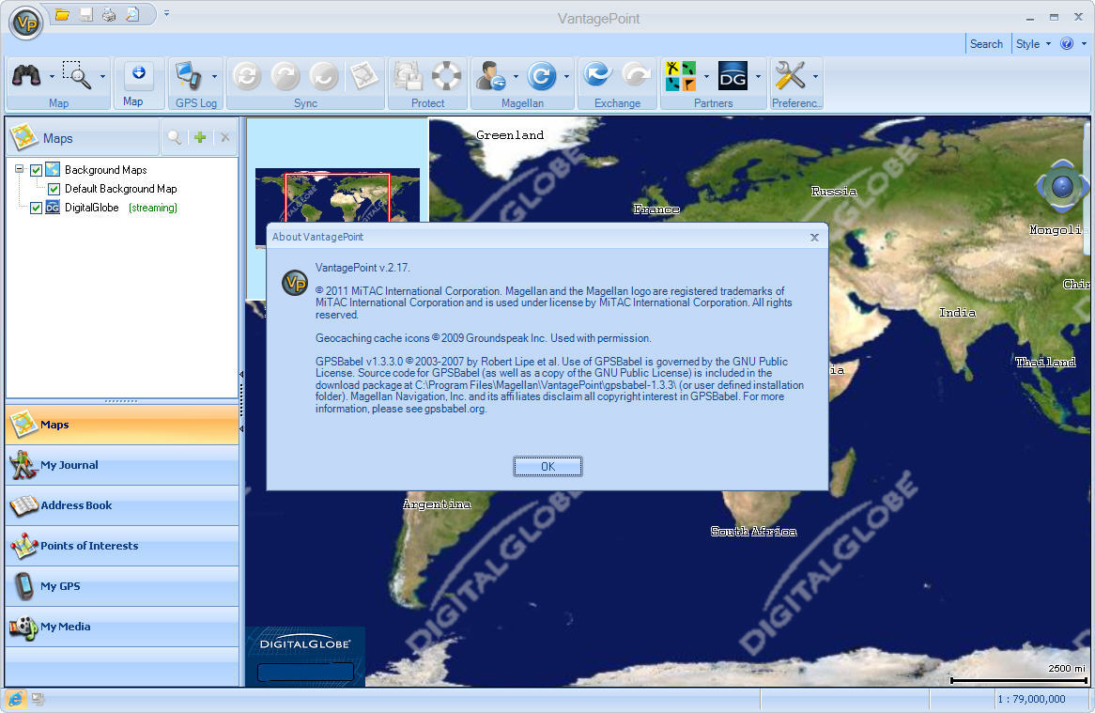Open the My Media section

[122, 628]
